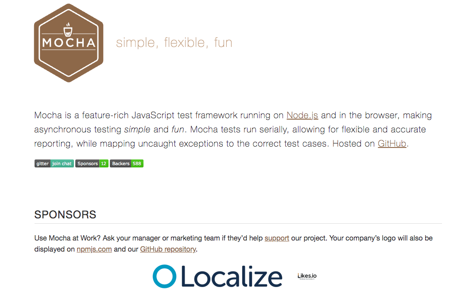Viewport: 469px width, 295px height.
Task: Follow the support link
Action: tap(277, 238)
